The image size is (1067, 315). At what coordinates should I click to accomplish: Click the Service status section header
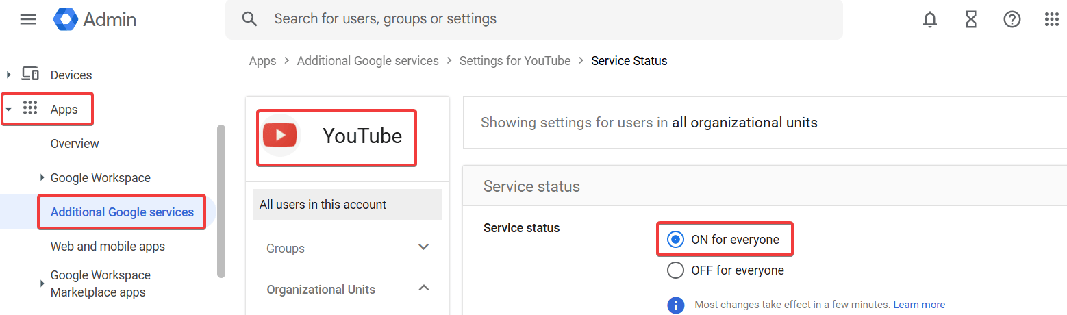(531, 186)
